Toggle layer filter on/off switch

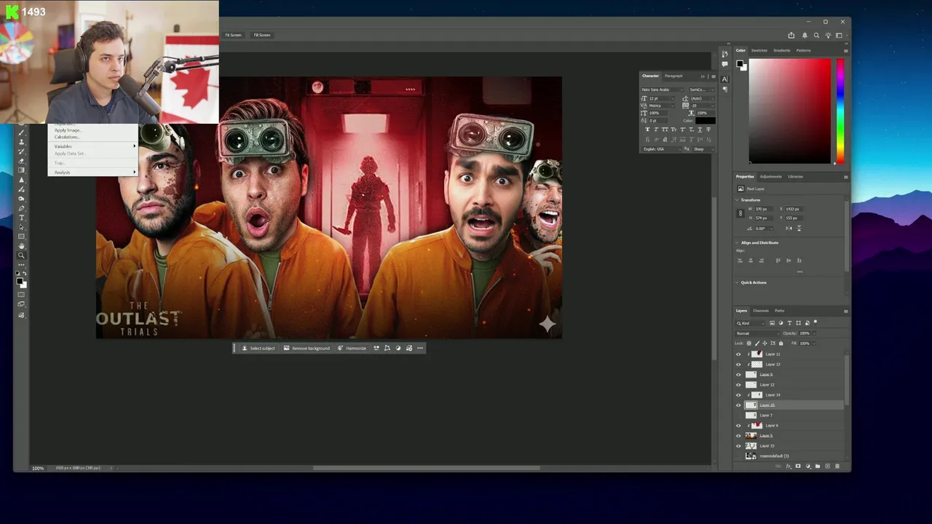tap(815, 322)
